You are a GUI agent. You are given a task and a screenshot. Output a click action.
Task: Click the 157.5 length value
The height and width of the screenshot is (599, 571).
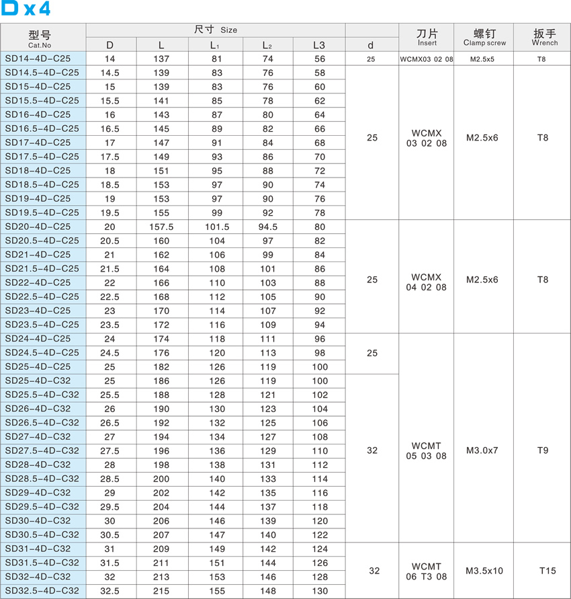[161, 227]
